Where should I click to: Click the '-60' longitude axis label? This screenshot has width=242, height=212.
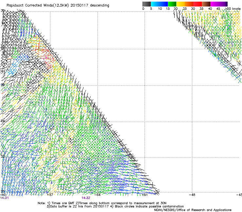click(x=3, y=195)
